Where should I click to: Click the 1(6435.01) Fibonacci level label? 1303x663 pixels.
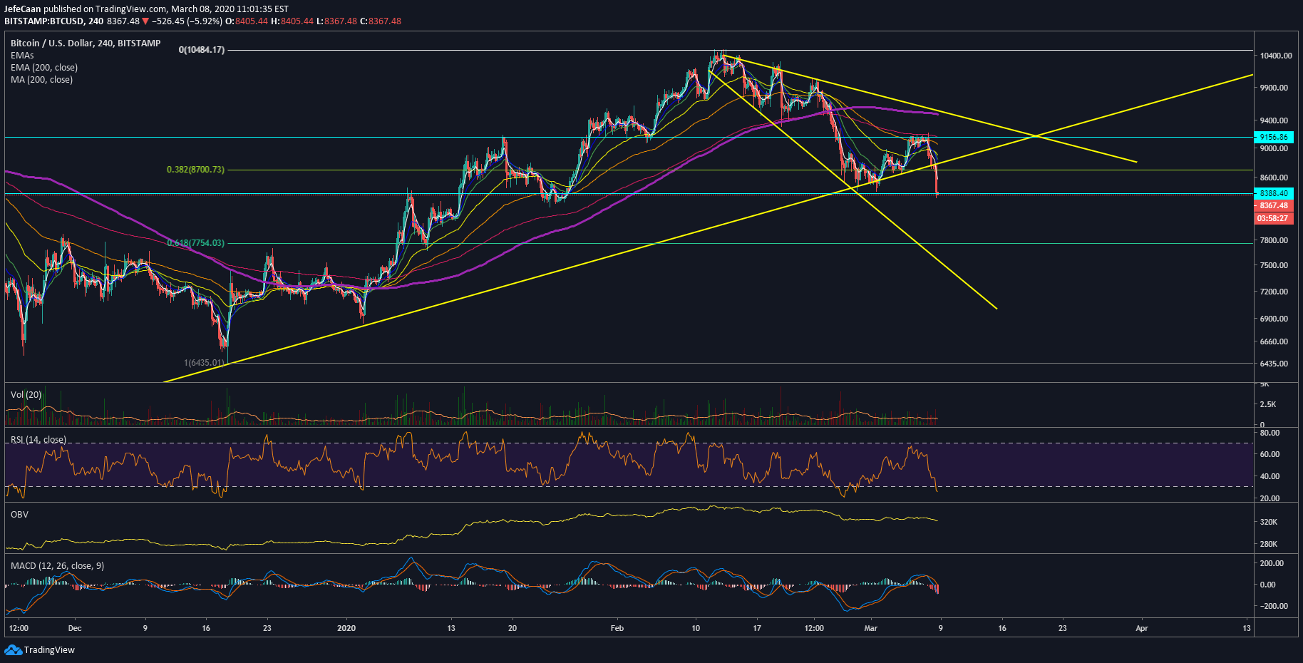[204, 363]
